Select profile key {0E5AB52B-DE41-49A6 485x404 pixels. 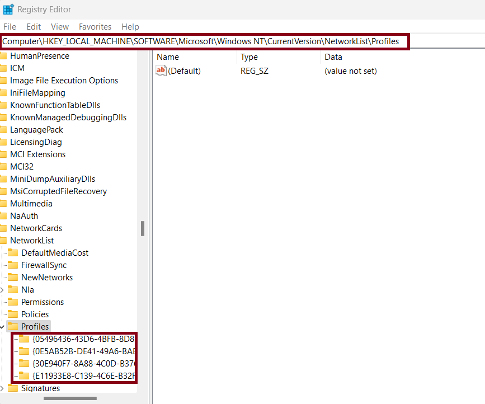(83, 351)
